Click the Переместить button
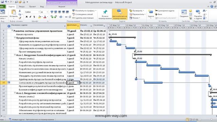Screen dimensions: 217x122 137,14
